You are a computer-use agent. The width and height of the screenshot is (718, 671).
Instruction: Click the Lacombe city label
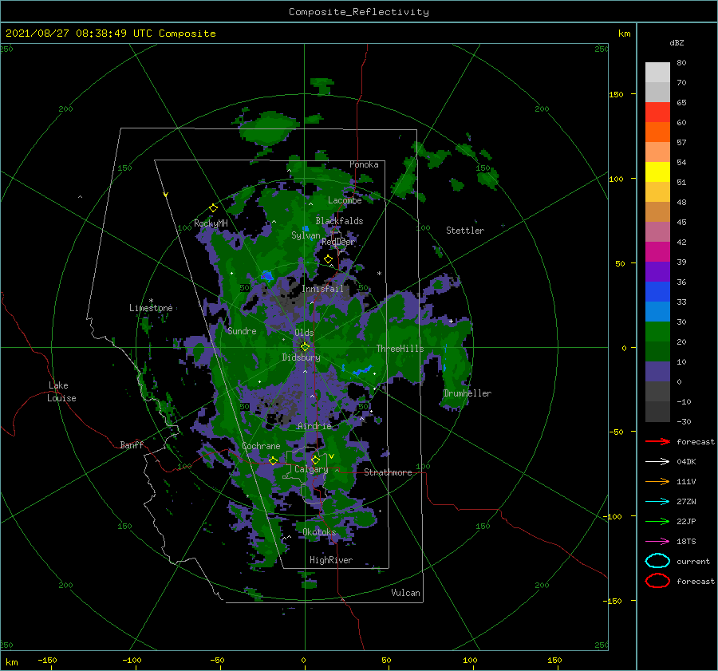tap(345, 200)
